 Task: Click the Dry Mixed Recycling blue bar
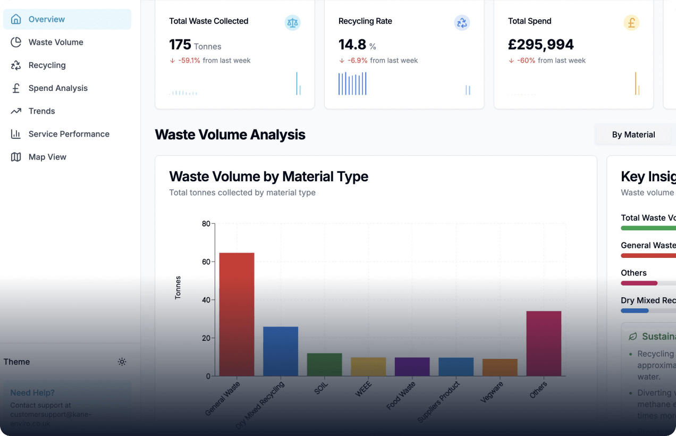pyautogui.click(x=281, y=351)
